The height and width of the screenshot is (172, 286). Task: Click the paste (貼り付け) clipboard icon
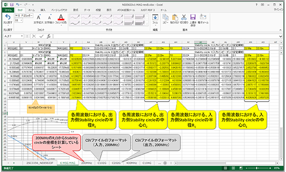(x=175, y=17)
